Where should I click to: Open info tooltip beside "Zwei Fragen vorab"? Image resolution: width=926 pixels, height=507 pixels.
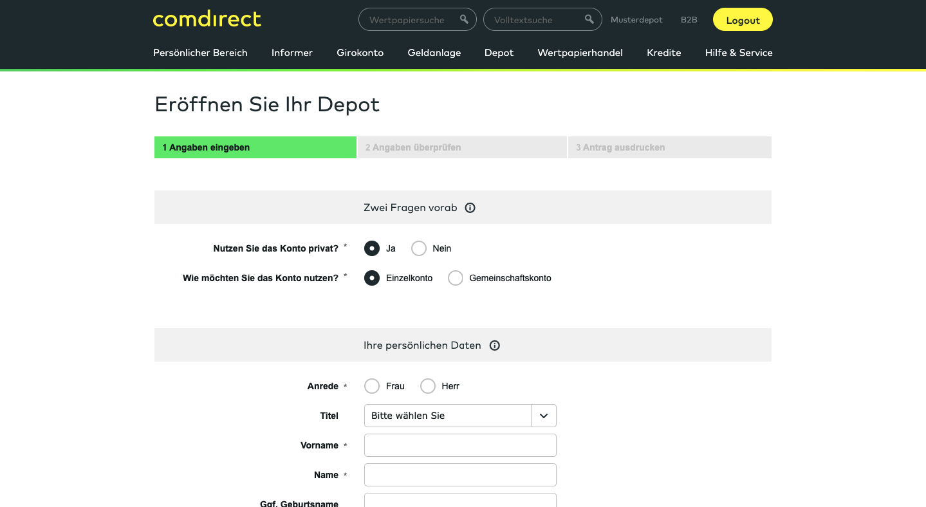tap(470, 207)
